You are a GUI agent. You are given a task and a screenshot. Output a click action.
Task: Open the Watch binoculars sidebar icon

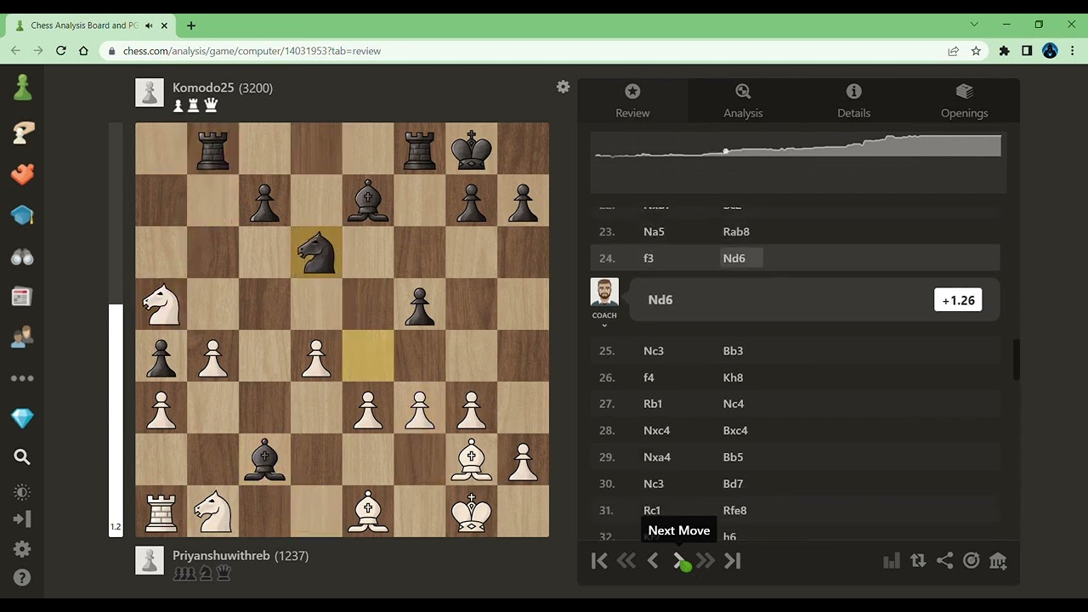(x=22, y=256)
